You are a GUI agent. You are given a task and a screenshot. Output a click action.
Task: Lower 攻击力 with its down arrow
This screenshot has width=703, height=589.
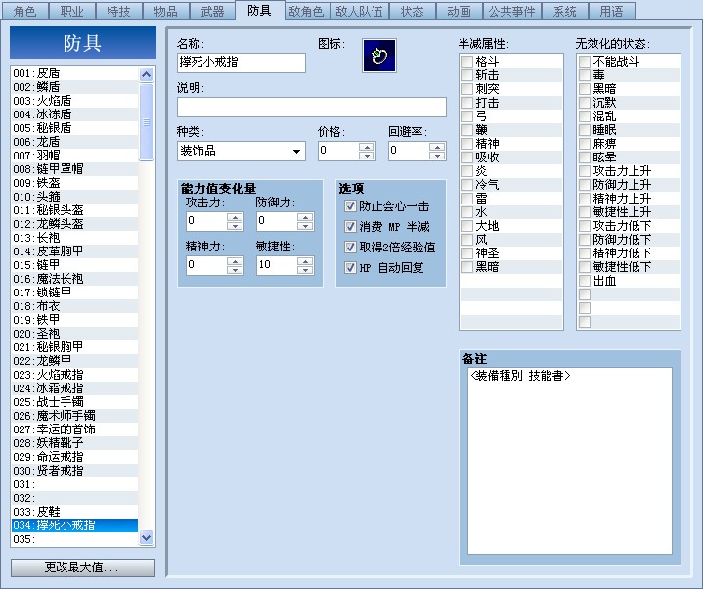[x=235, y=226]
